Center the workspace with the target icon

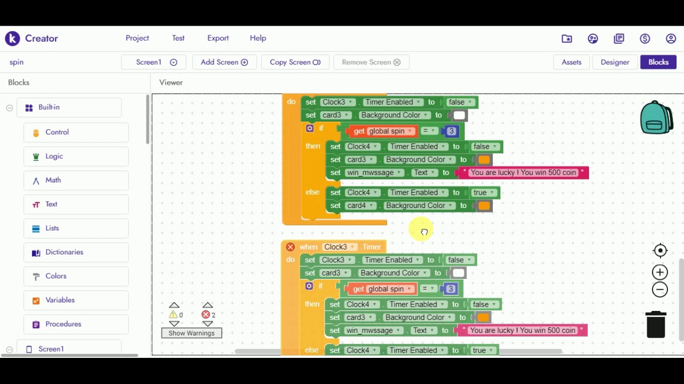(660, 251)
